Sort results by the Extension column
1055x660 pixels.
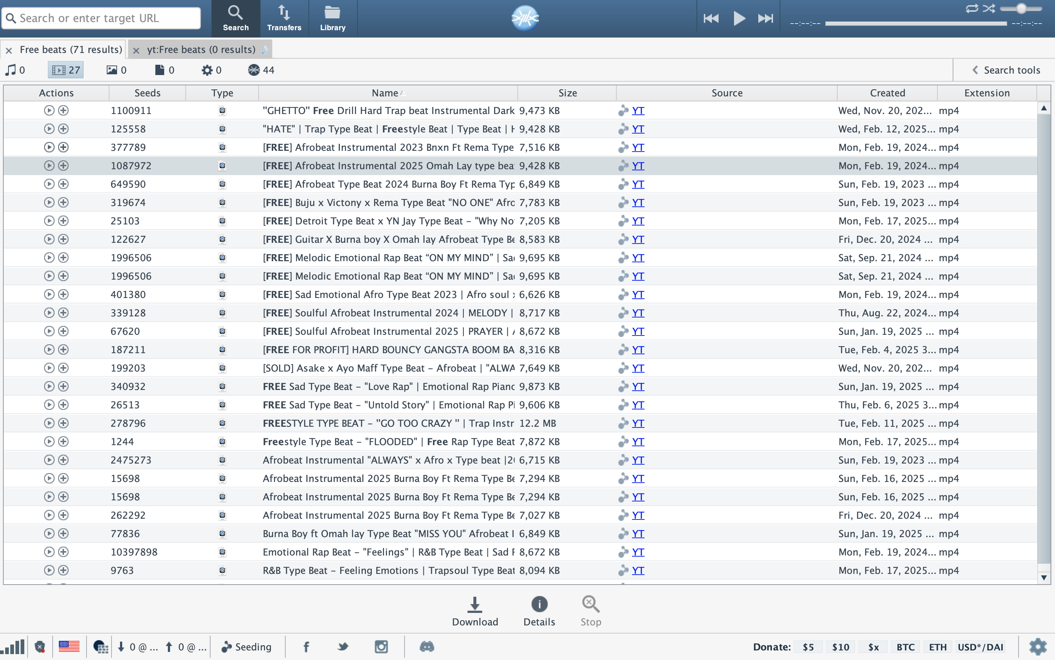[987, 93]
